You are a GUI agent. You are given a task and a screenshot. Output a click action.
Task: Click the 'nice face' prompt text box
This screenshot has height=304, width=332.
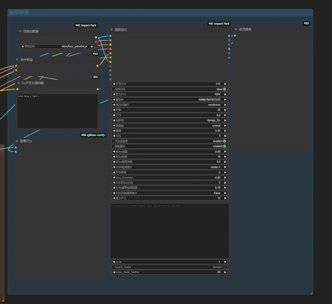57,111
